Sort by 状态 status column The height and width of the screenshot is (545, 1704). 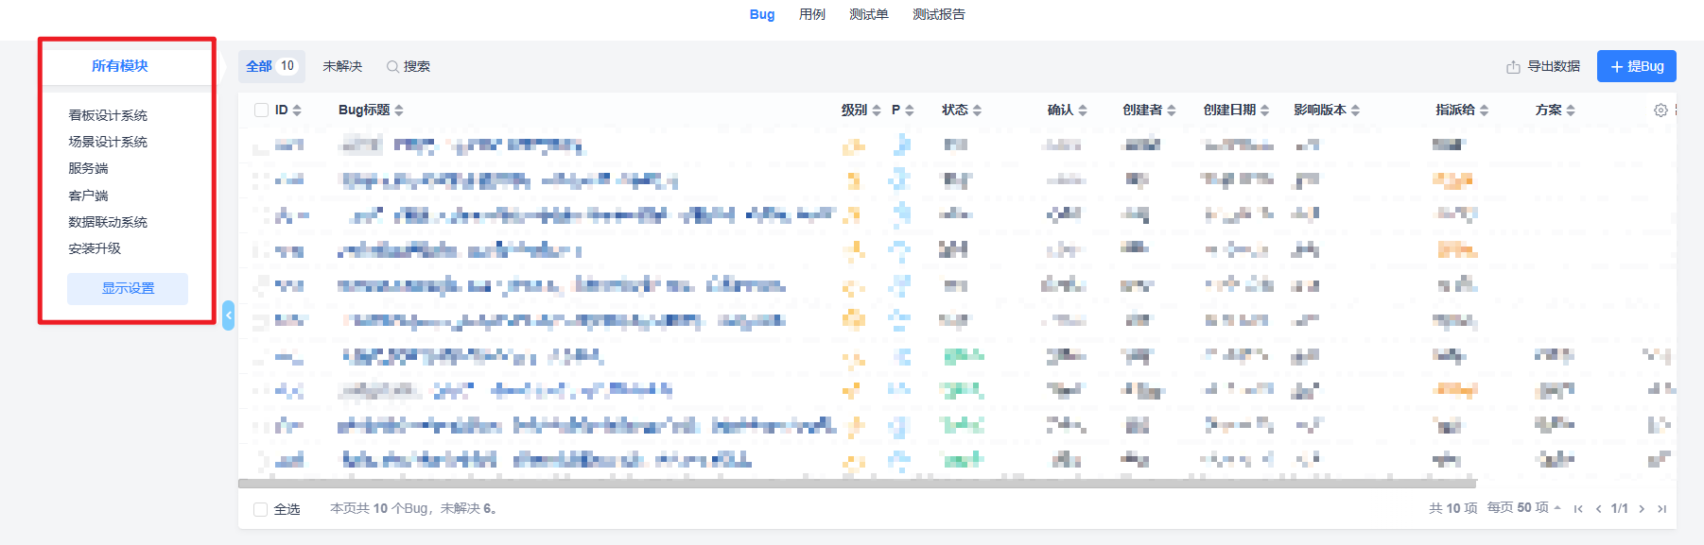tap(962, 111)
